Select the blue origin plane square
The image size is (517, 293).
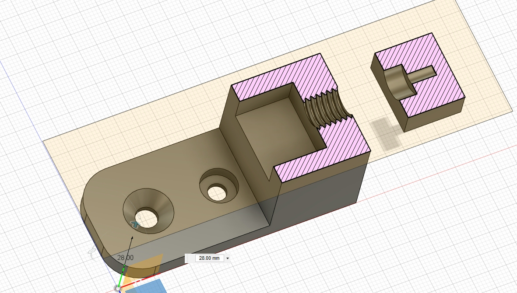pyautogui.click(x=148, y=286)
